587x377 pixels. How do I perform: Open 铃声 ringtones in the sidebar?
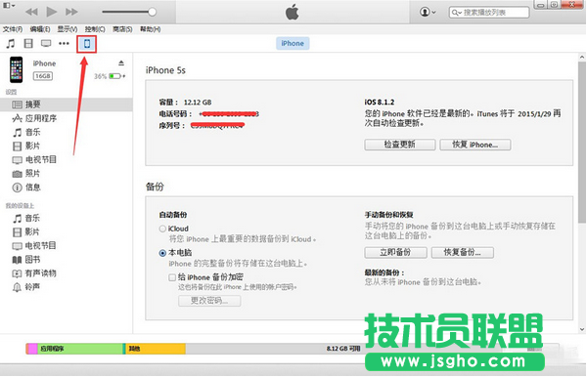[x=26, y=287]
